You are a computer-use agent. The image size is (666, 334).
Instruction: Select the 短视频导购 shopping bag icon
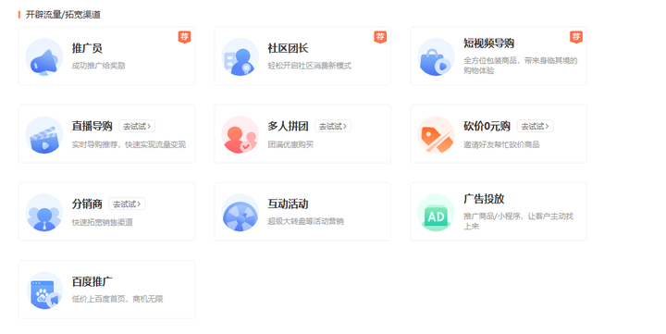click(436, 57)
